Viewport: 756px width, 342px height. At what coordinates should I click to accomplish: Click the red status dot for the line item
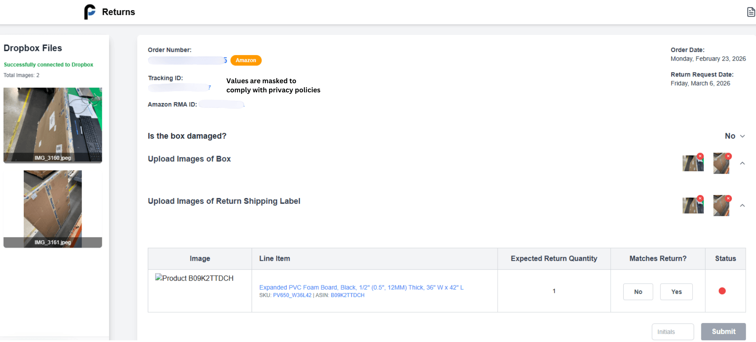coord(722,291)
